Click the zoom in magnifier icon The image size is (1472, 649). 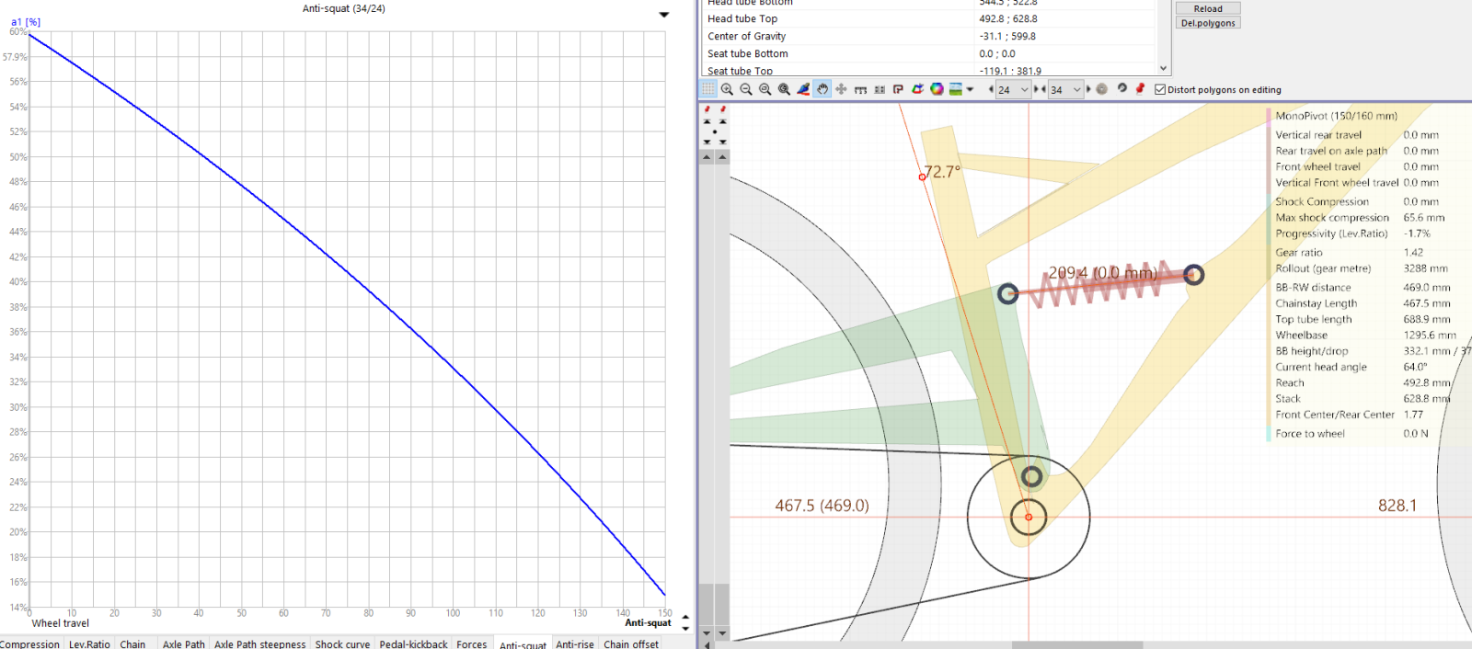pos(727,89)
